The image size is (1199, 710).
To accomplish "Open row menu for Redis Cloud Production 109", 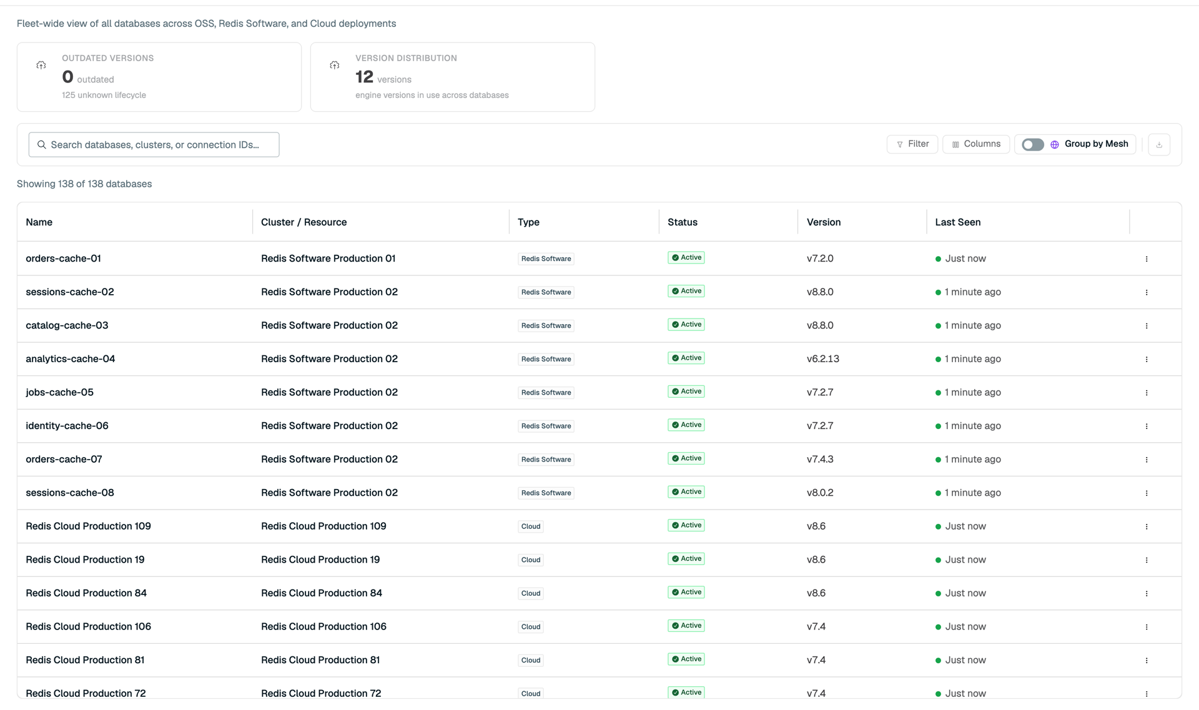I will point(1147,526).
